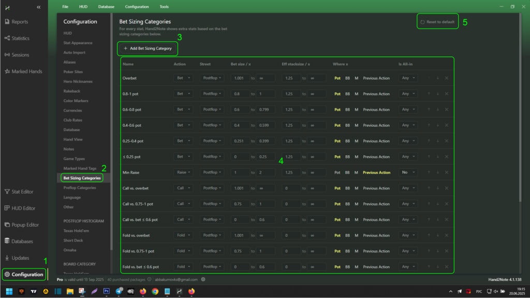This screenshot has height=298, width=530.
Task: Delete the Overbet row with X icon
Action: pyautogui.click(x=447, y=78)
